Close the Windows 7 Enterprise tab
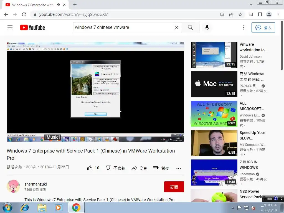This screenshot has height=213, width=284. tap(64, 5)
